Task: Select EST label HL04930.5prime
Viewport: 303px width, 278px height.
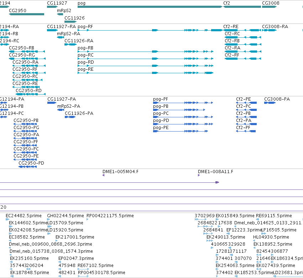Action: pyautogui.click(x=271, y=237)
